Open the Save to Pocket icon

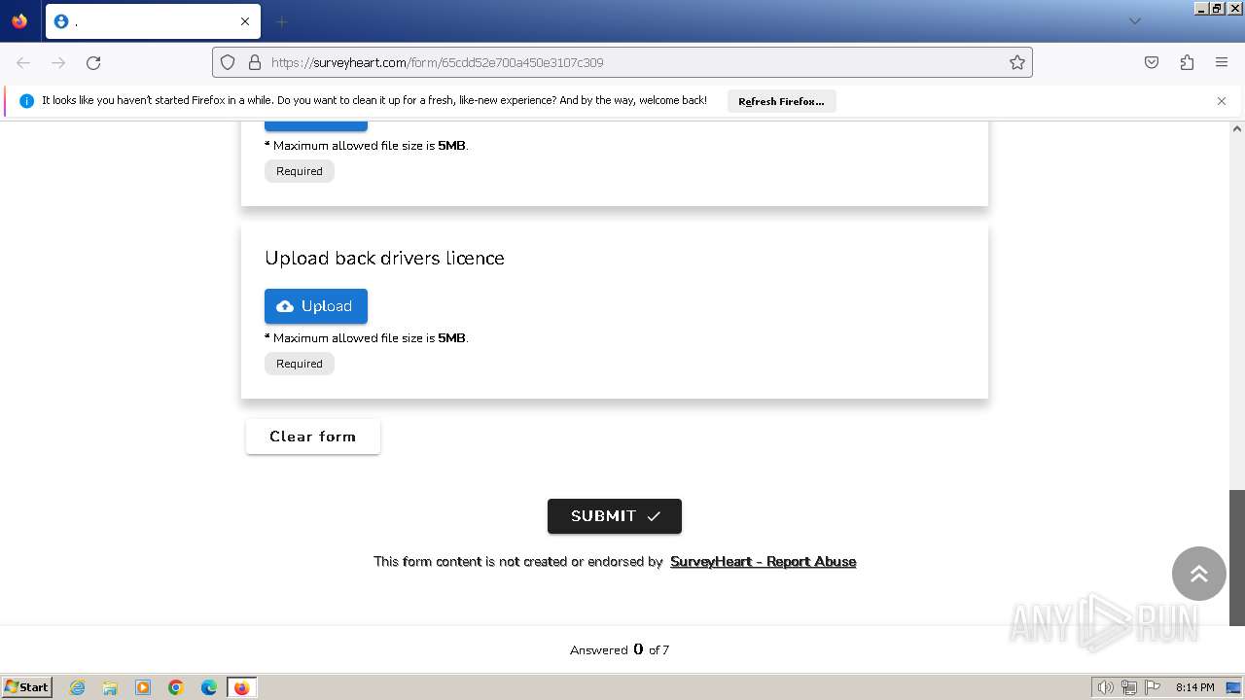coord(1152,62)
